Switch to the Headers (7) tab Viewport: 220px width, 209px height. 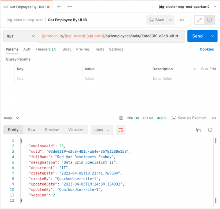pos(46,49)
